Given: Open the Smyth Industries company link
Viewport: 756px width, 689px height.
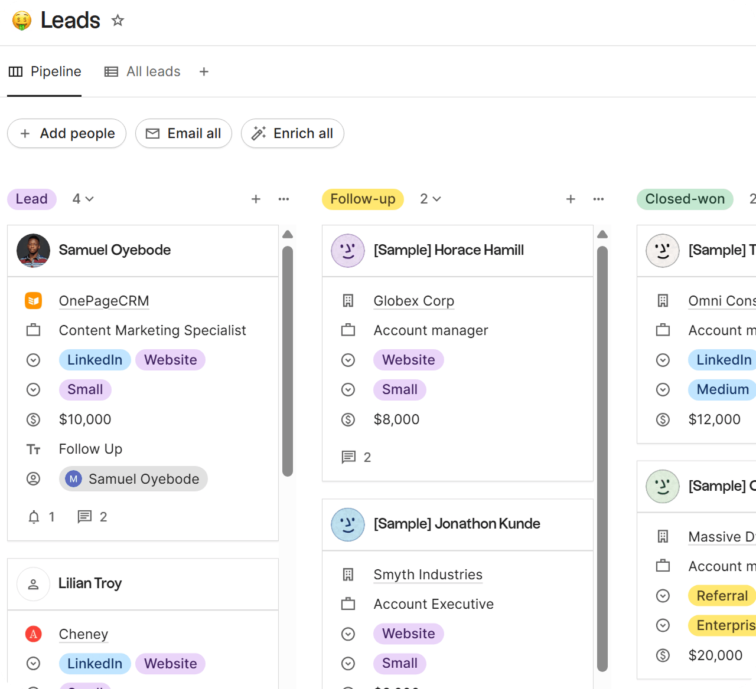Looking at the screenshot, I should coord(428,575).
